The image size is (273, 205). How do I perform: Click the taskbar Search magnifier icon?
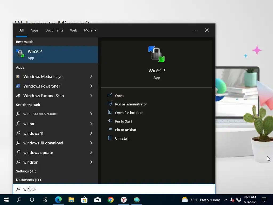[x=19, y=200]
